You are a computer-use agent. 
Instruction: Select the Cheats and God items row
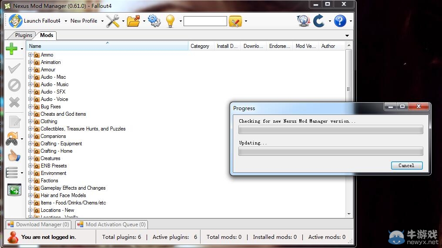(63, 114)
